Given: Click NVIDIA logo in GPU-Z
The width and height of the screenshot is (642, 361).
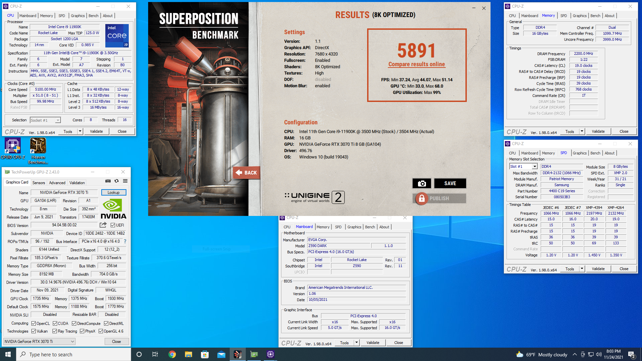Looking at the screenshot, I should click(x=113, y=209).
